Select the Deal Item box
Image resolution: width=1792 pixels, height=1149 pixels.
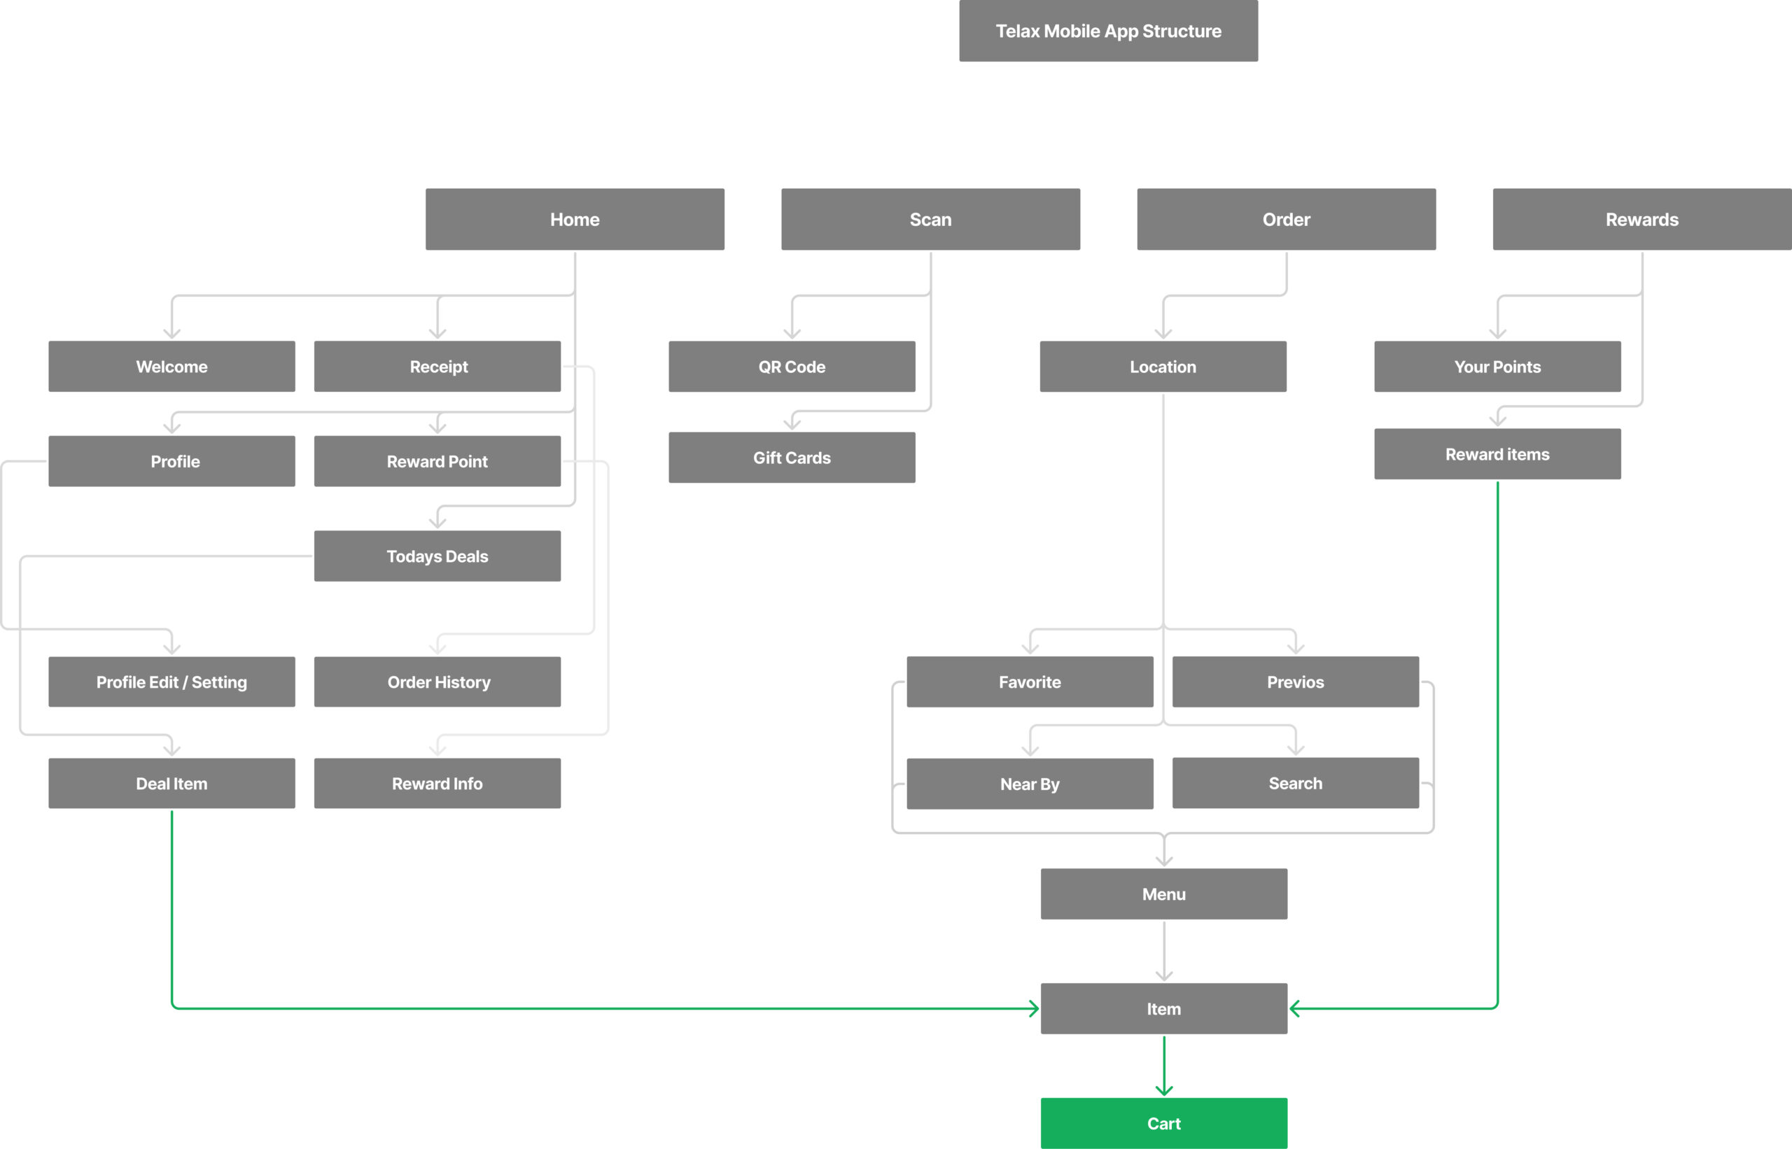coord(171,784)
